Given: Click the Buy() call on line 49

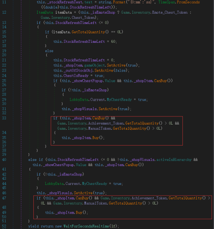Looking at the screenshot, I should 81,212.
